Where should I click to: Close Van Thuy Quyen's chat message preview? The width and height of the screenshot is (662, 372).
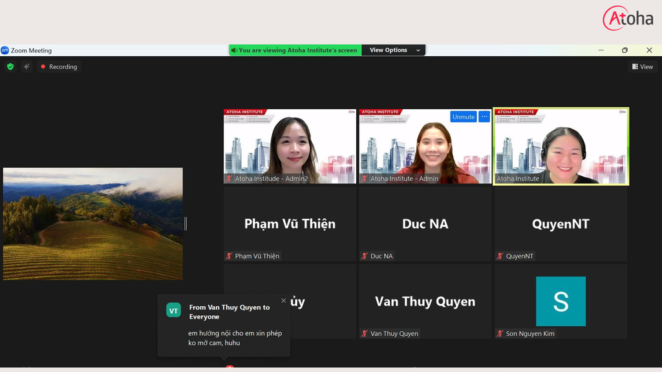pos(283,300)
